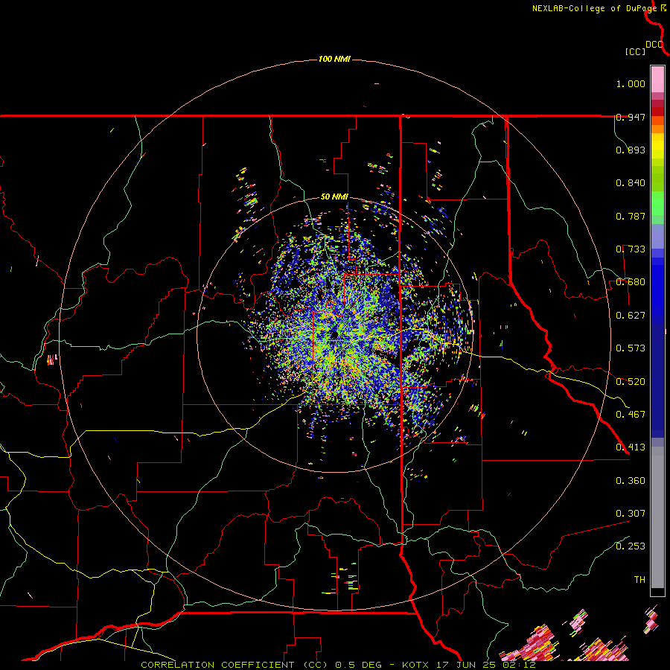The image size is (670, 670).
Task: Click the 0.680 legend value
Action: (x=631, y=282)
